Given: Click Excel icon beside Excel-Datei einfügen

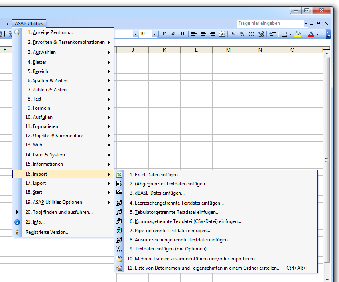Looking at the screenshot, I should [x=119, y=175].
